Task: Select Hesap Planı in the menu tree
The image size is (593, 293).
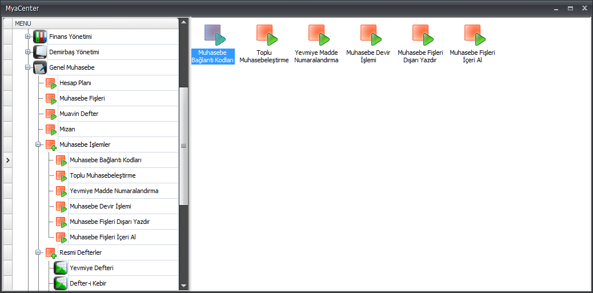Action: [x=75, y=83]
